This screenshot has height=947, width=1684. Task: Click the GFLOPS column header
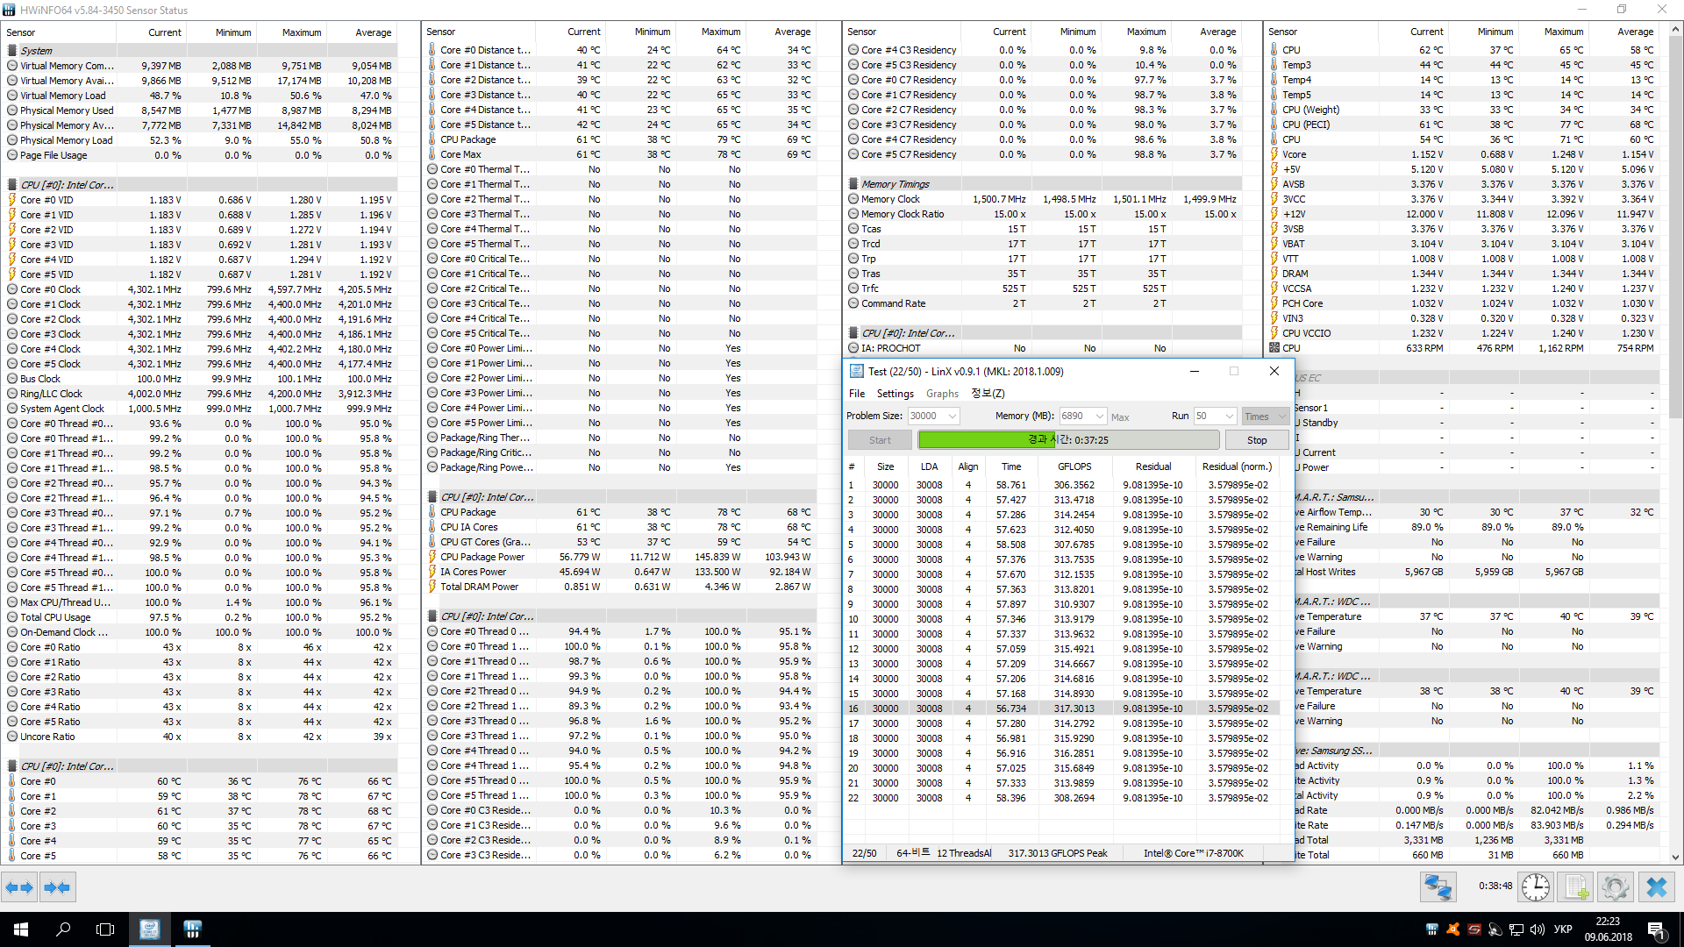[1074, 466]
